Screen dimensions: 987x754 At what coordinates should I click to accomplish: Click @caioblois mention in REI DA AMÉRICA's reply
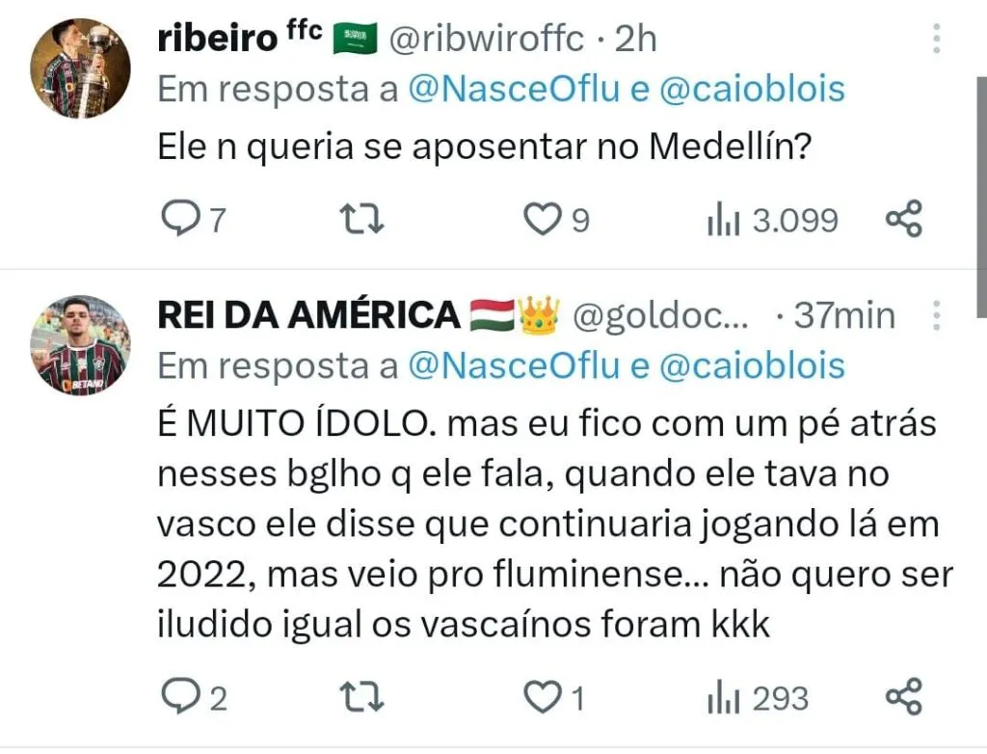click(752, 366)
